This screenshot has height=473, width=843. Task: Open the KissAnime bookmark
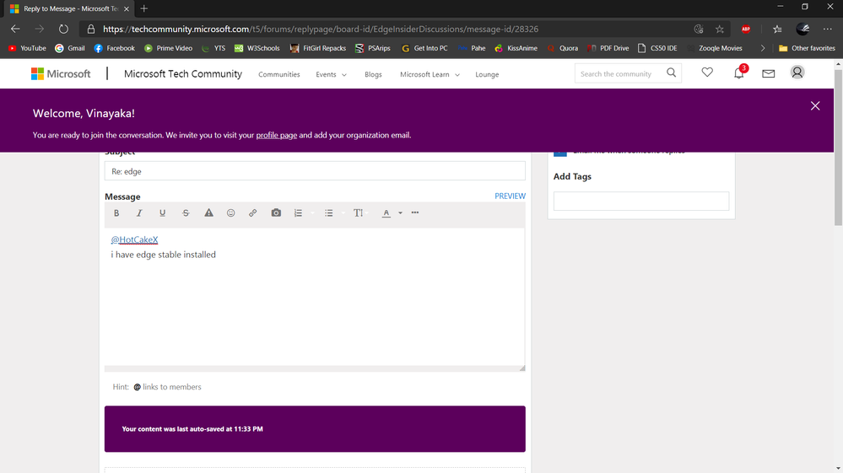point(516,48)
